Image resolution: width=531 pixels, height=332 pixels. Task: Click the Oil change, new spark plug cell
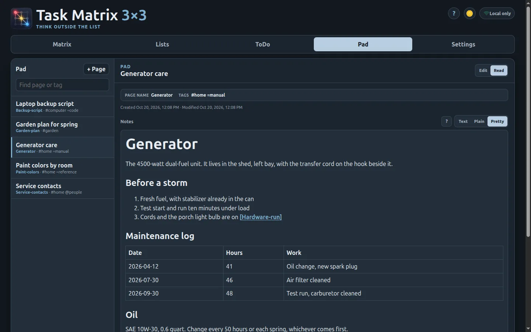(x=393, y=266)
